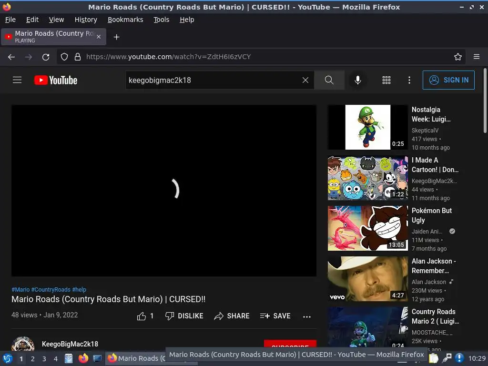Like the video with thumbs up
The height and width of the screenshot is (366, 488).
click(145, 316)
